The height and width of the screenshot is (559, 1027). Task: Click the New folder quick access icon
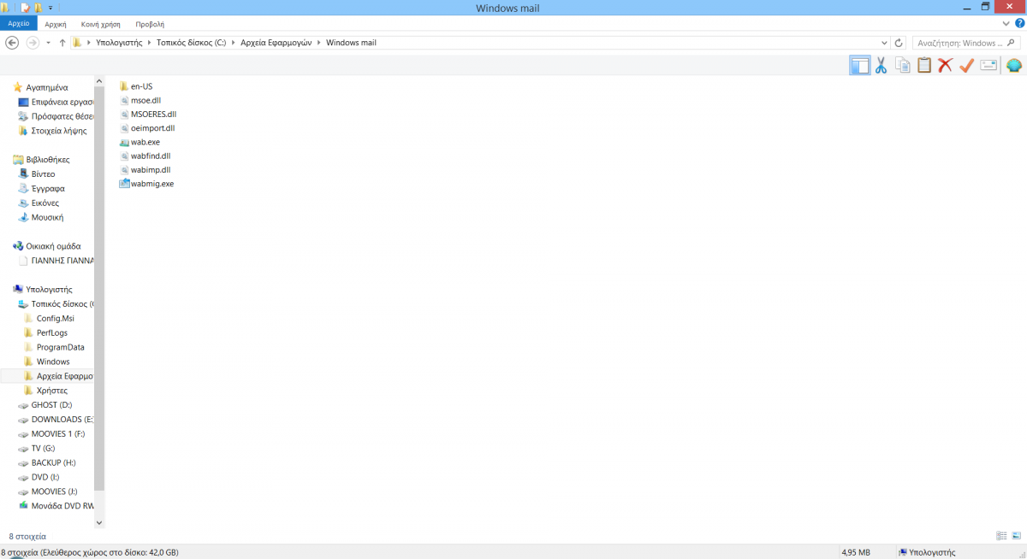[x=38, y=7]
